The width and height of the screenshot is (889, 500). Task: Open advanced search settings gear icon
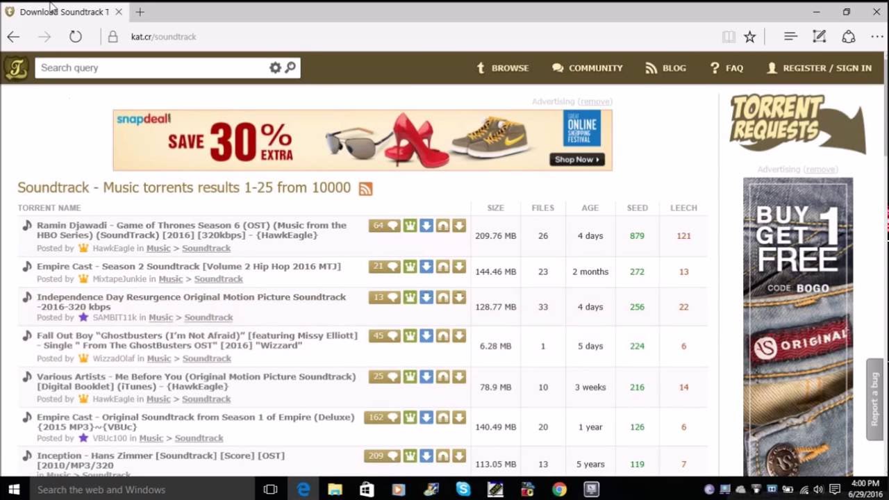275,67
